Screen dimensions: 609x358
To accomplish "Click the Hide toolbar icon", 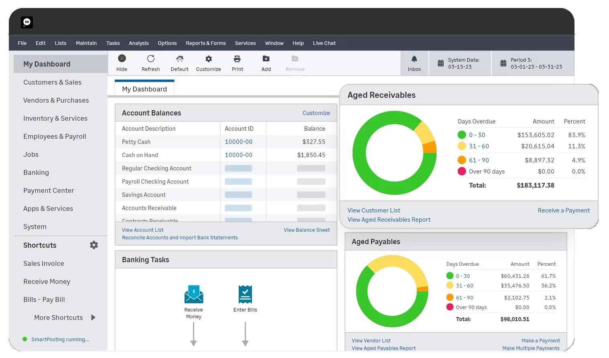I will [x=122, y=59].
